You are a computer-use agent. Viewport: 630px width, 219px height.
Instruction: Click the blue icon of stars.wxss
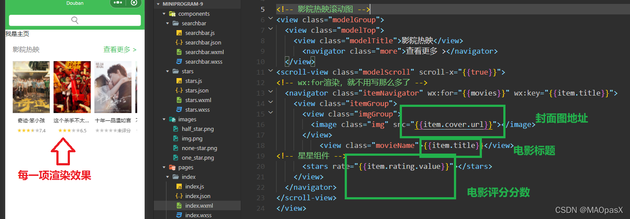pyautogui.click(x=179, y=109)
